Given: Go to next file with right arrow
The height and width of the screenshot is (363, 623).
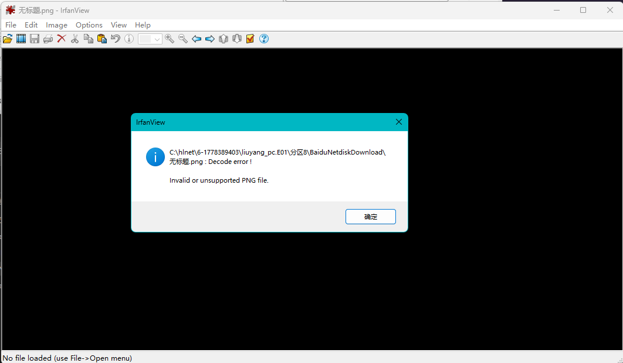Looking at the screenshot, I should pyautogui.click(x=210, y=39).
